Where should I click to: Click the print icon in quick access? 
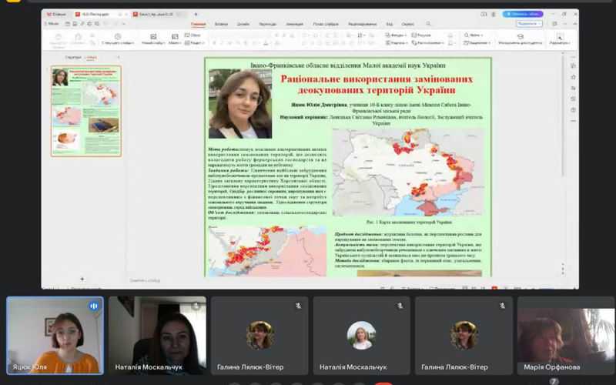click(89, 24)
